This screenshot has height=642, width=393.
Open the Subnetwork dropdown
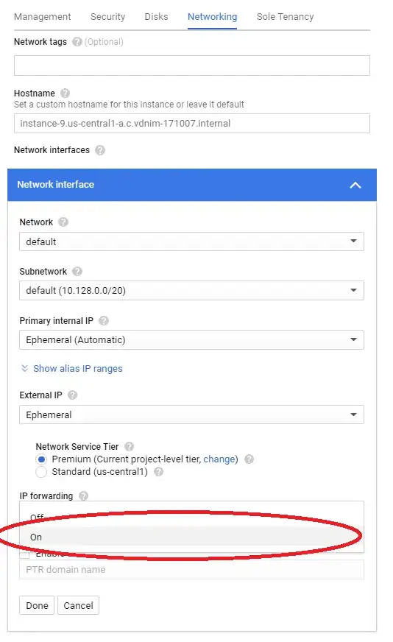(x=191, y=290)
